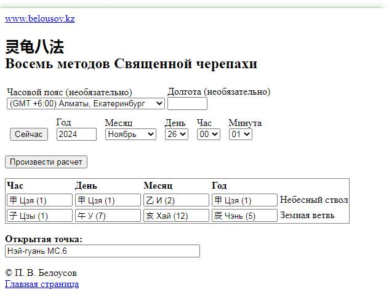Click the month branch field 亥 Хай (12)
This screenshot has height=306, width=389.
click(x=176, y=216)
